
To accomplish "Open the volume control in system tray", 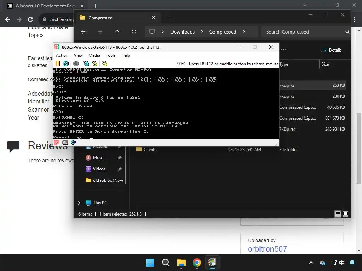I will pos(342,263).
